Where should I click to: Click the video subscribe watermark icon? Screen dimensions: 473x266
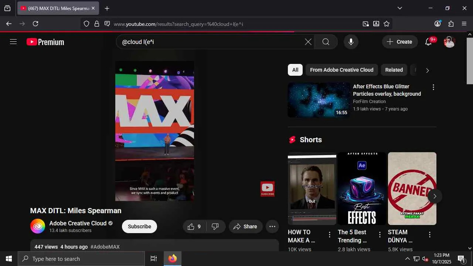(x=268, y=189)
